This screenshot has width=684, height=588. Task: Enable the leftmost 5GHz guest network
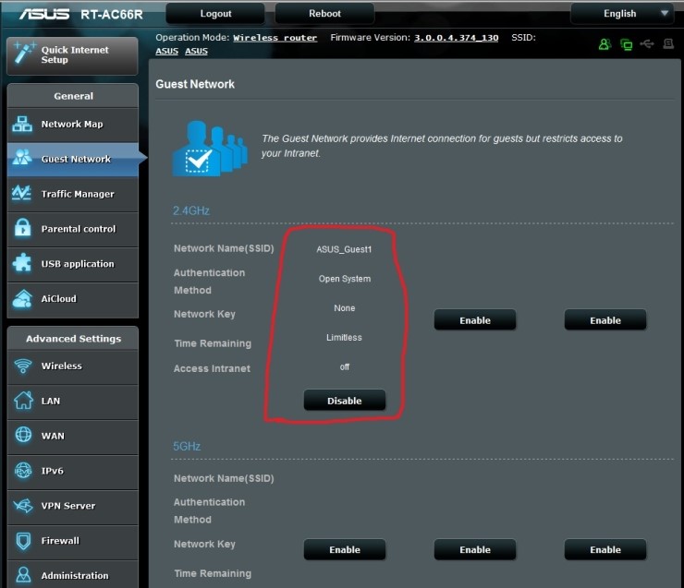[x=344, y=549]
